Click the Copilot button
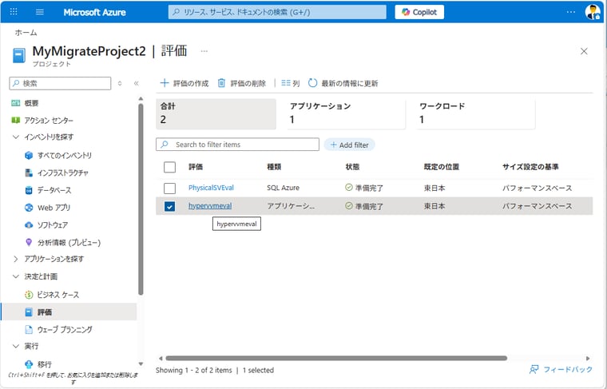 (x=419, y=12)
